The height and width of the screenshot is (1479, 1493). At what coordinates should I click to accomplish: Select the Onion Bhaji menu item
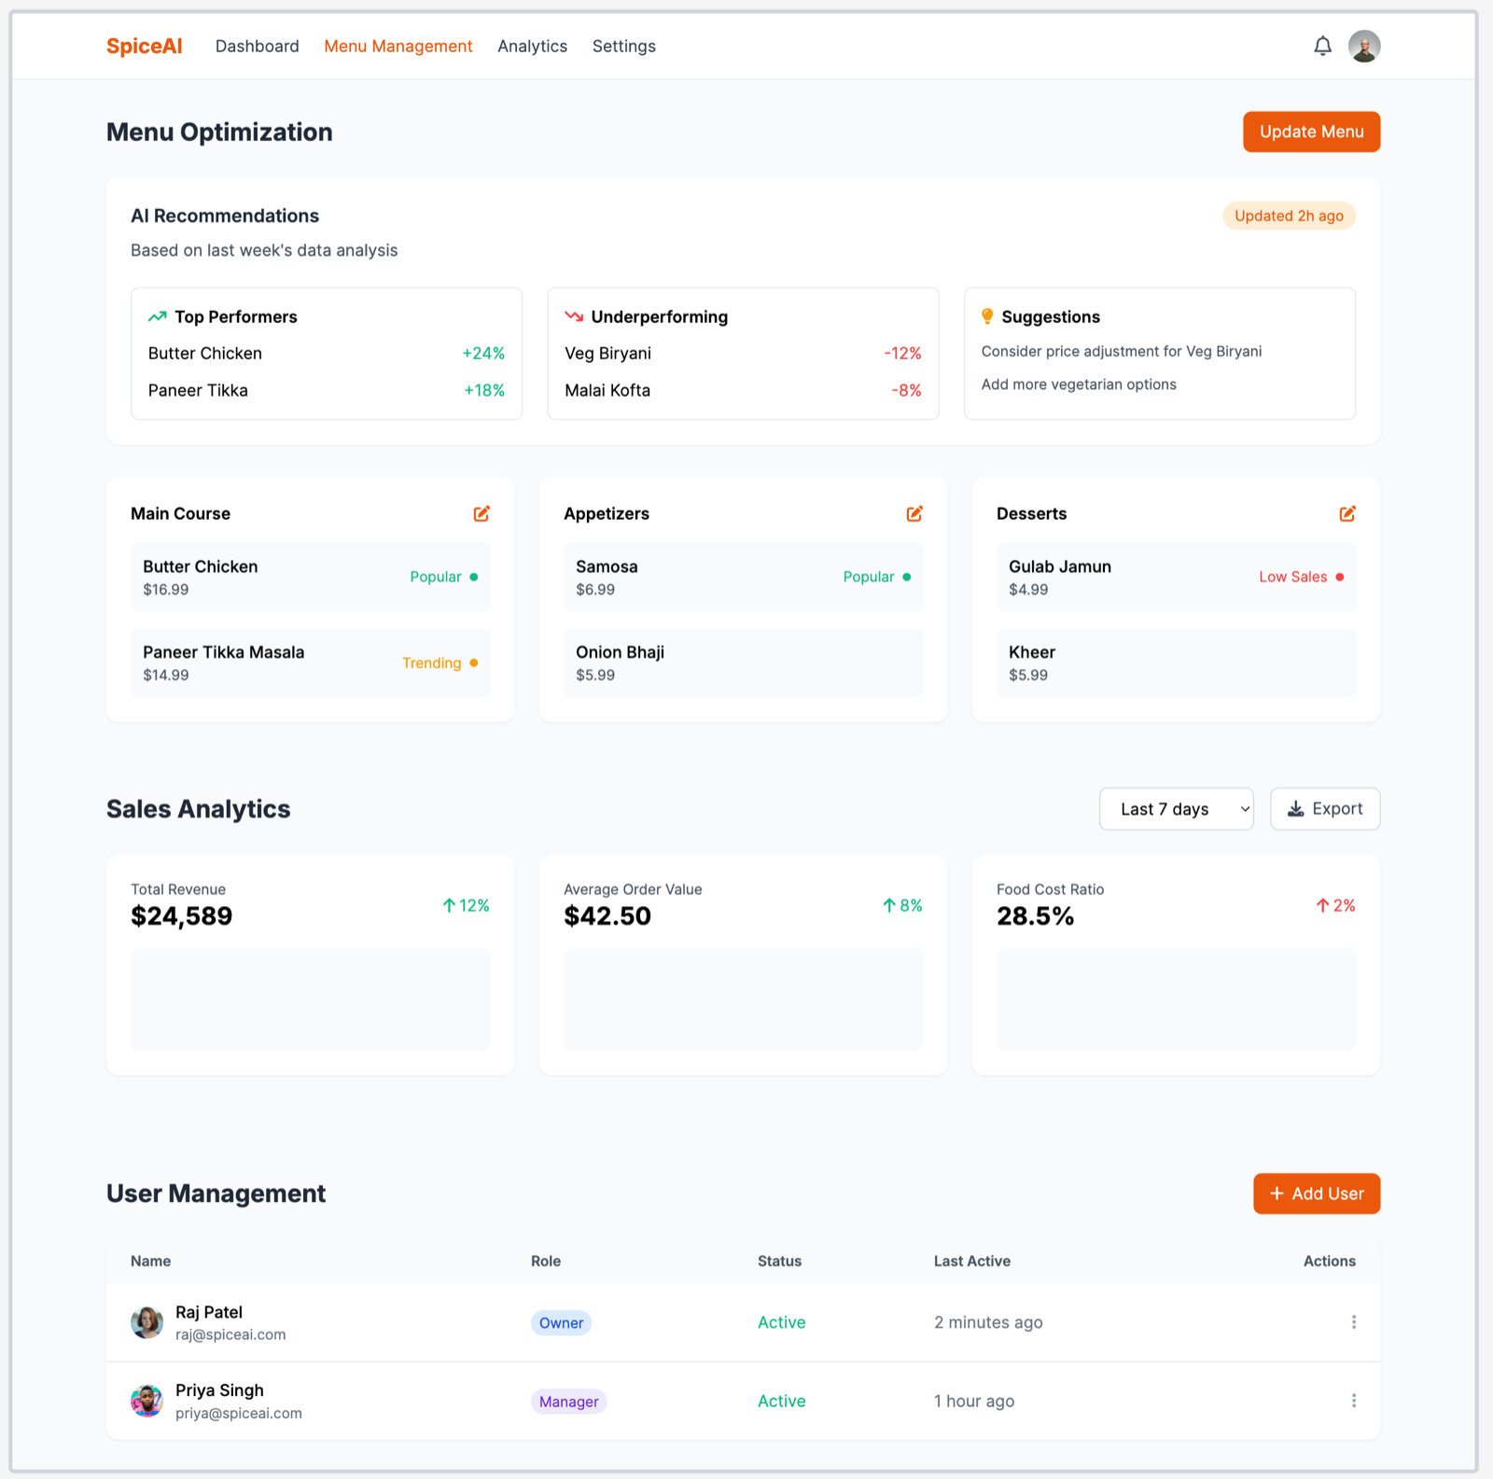click(x=743, y=663)
